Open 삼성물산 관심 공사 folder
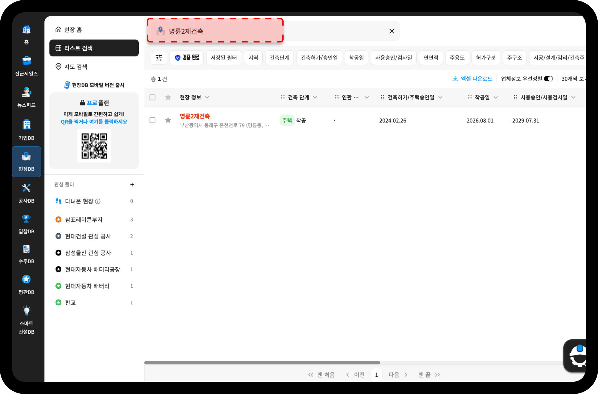Screen dimensions: 598x394 (x=94, y=253)
